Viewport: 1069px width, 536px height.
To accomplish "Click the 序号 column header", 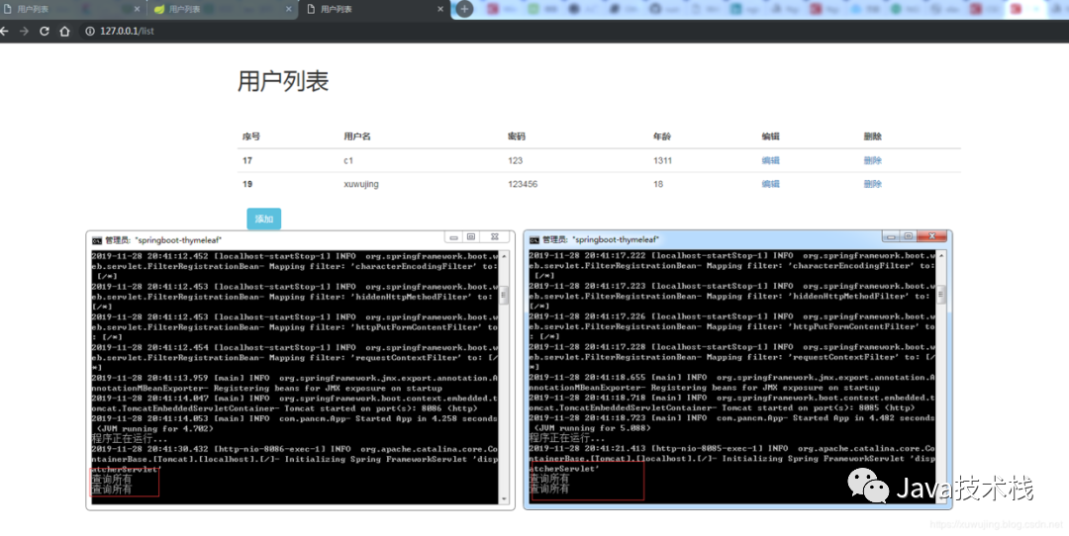I will tap(250, 136).
